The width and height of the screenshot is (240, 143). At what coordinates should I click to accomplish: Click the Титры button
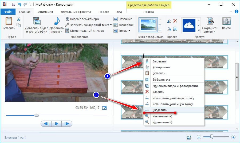click(x=121, y=31)
